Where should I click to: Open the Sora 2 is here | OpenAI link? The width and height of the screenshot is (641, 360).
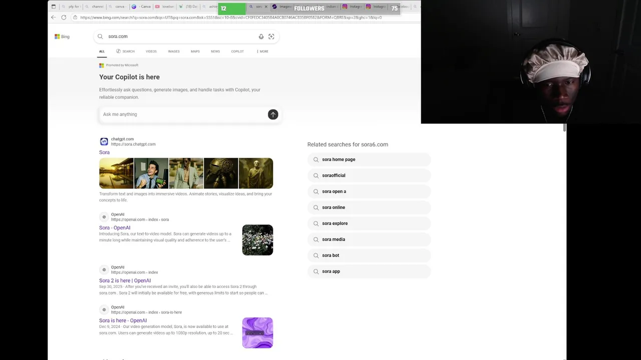coord(125,280)
